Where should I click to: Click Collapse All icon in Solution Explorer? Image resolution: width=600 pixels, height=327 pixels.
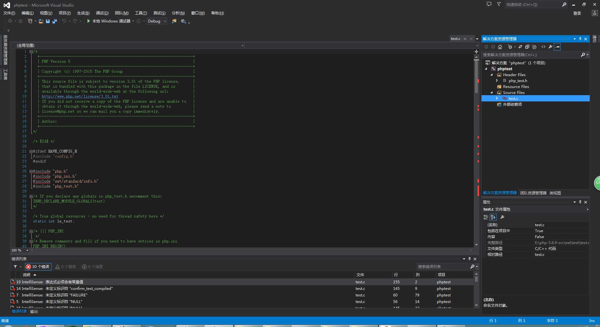(527, 47)
